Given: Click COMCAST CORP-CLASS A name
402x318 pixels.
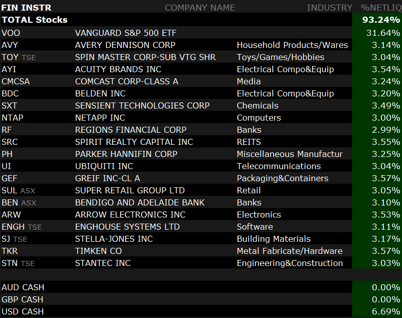Looking at the screenshot, I should [x=126, y=81].
